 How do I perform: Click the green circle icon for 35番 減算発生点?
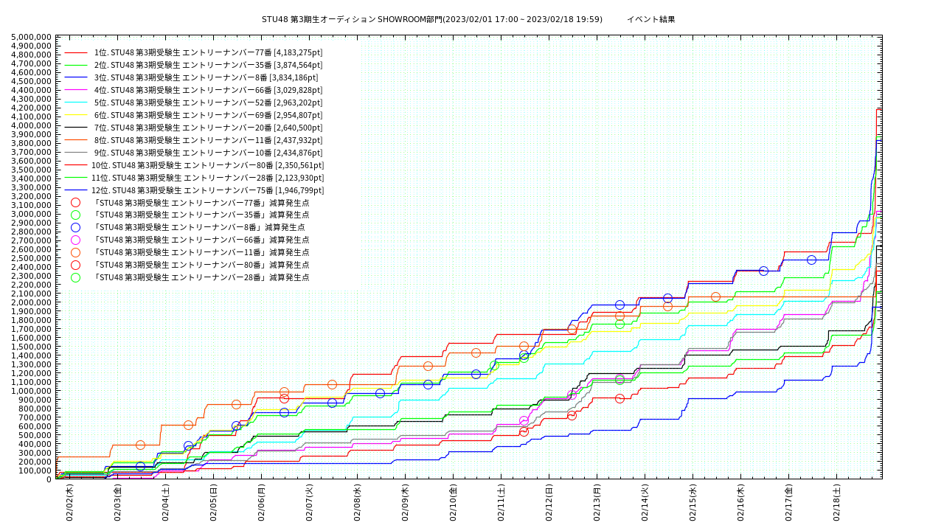(x=75, y=215)
